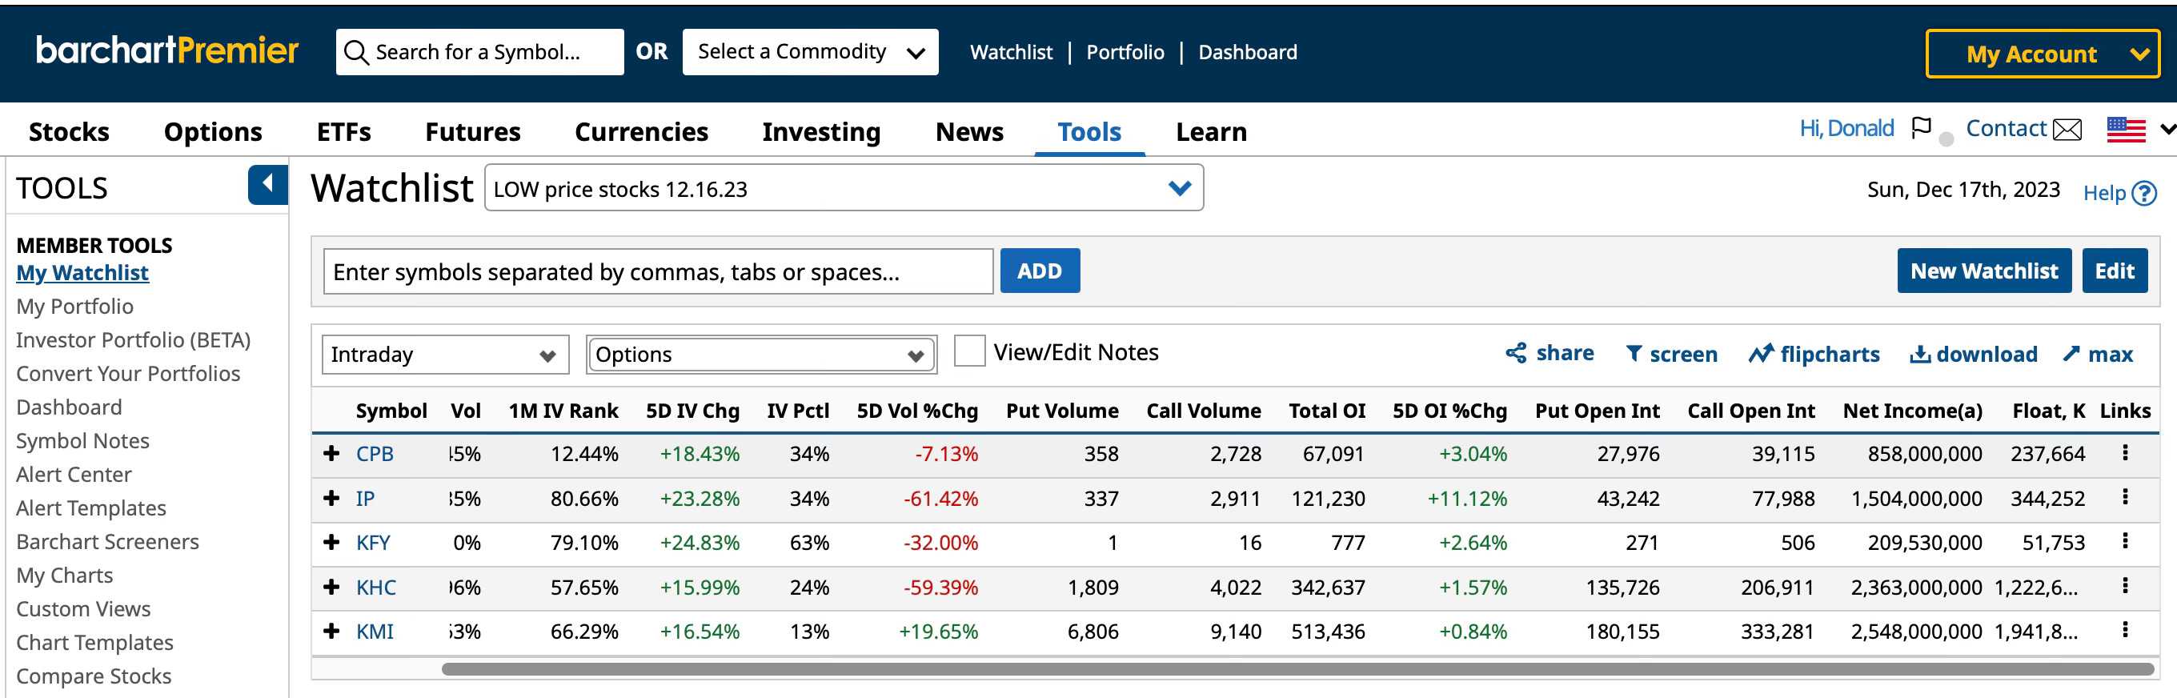Open the Stocks menu
Image resolution: width=2177 pixels, height=698 pixels.
click(x=70, y=131)
